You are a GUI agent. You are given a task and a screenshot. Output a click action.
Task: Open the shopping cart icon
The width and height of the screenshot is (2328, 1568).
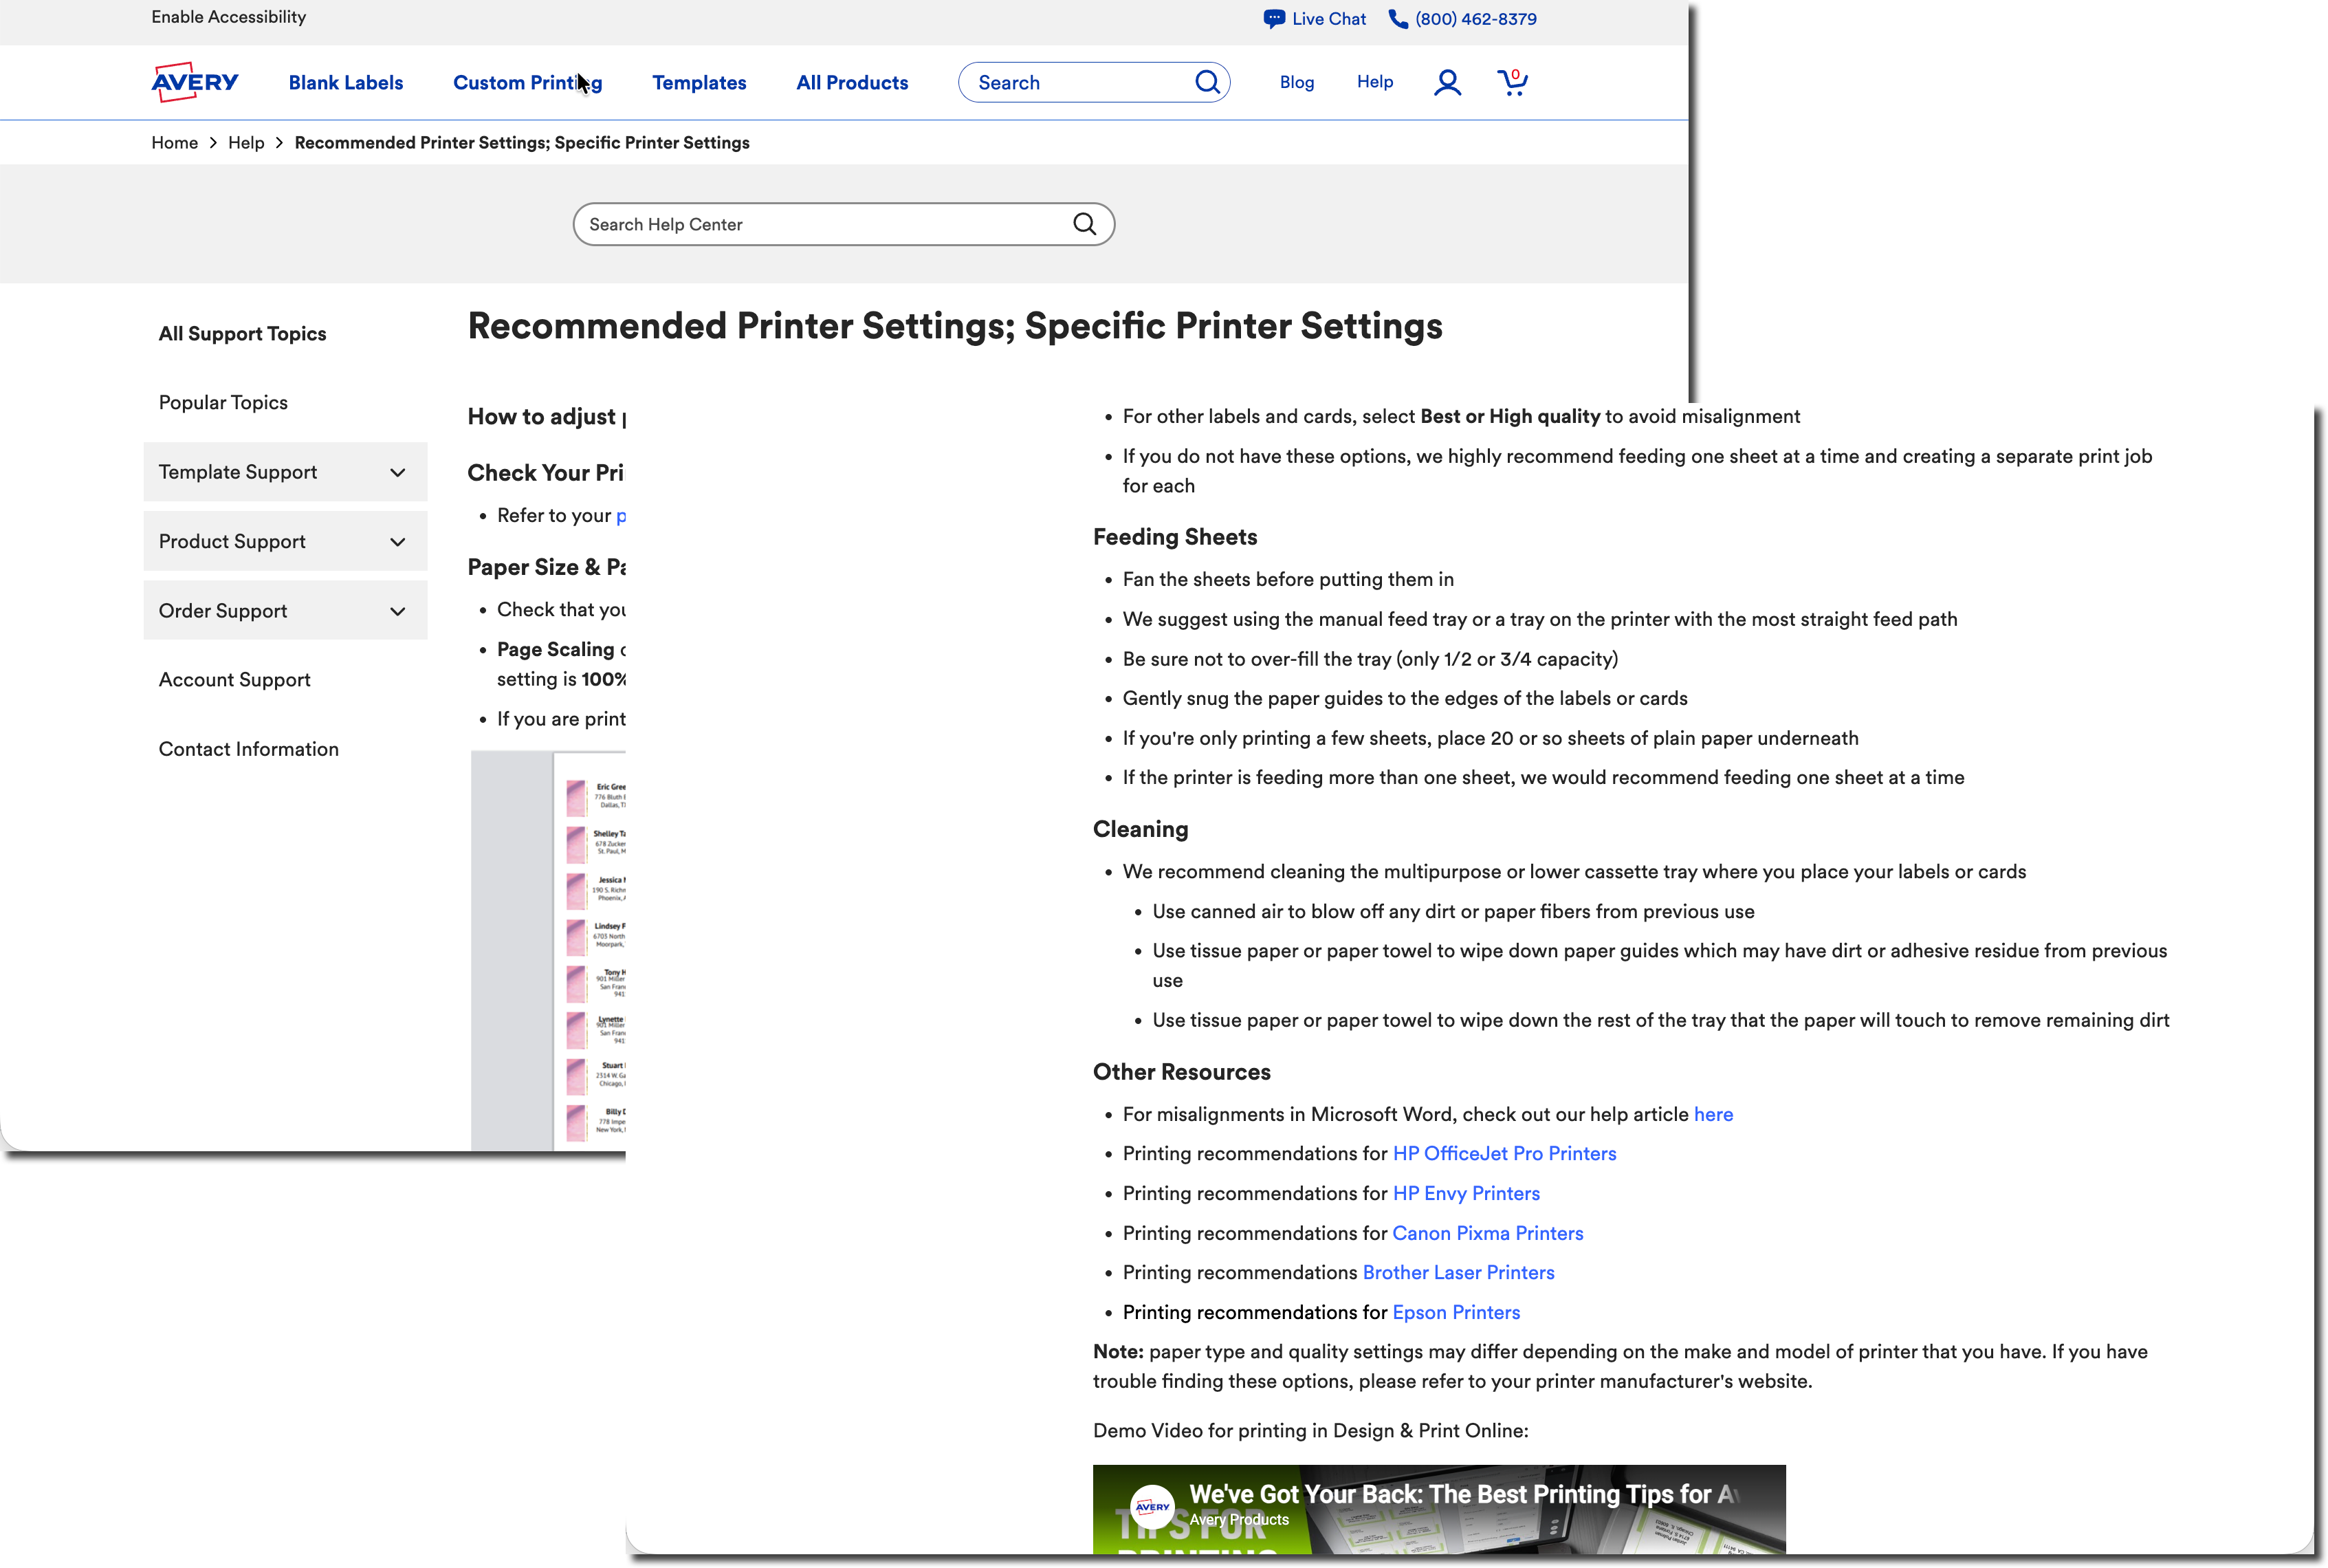[1513, 82]
